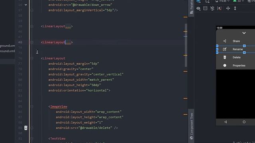
Task: Click the LinearLayout layout_width="match_parent" attribute
Action: [x=81, y=80]
